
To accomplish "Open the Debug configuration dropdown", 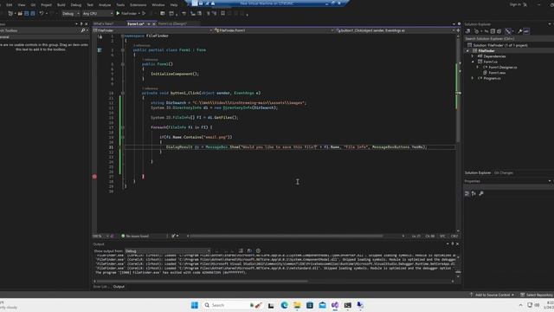I will tap(71, 14).
